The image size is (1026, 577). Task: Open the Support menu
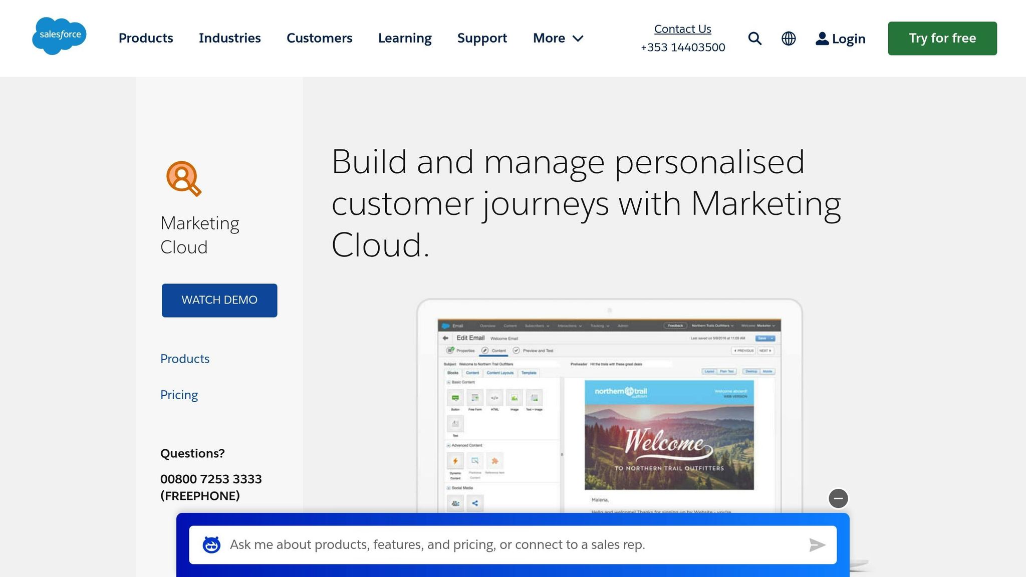(x=482, y=39)
